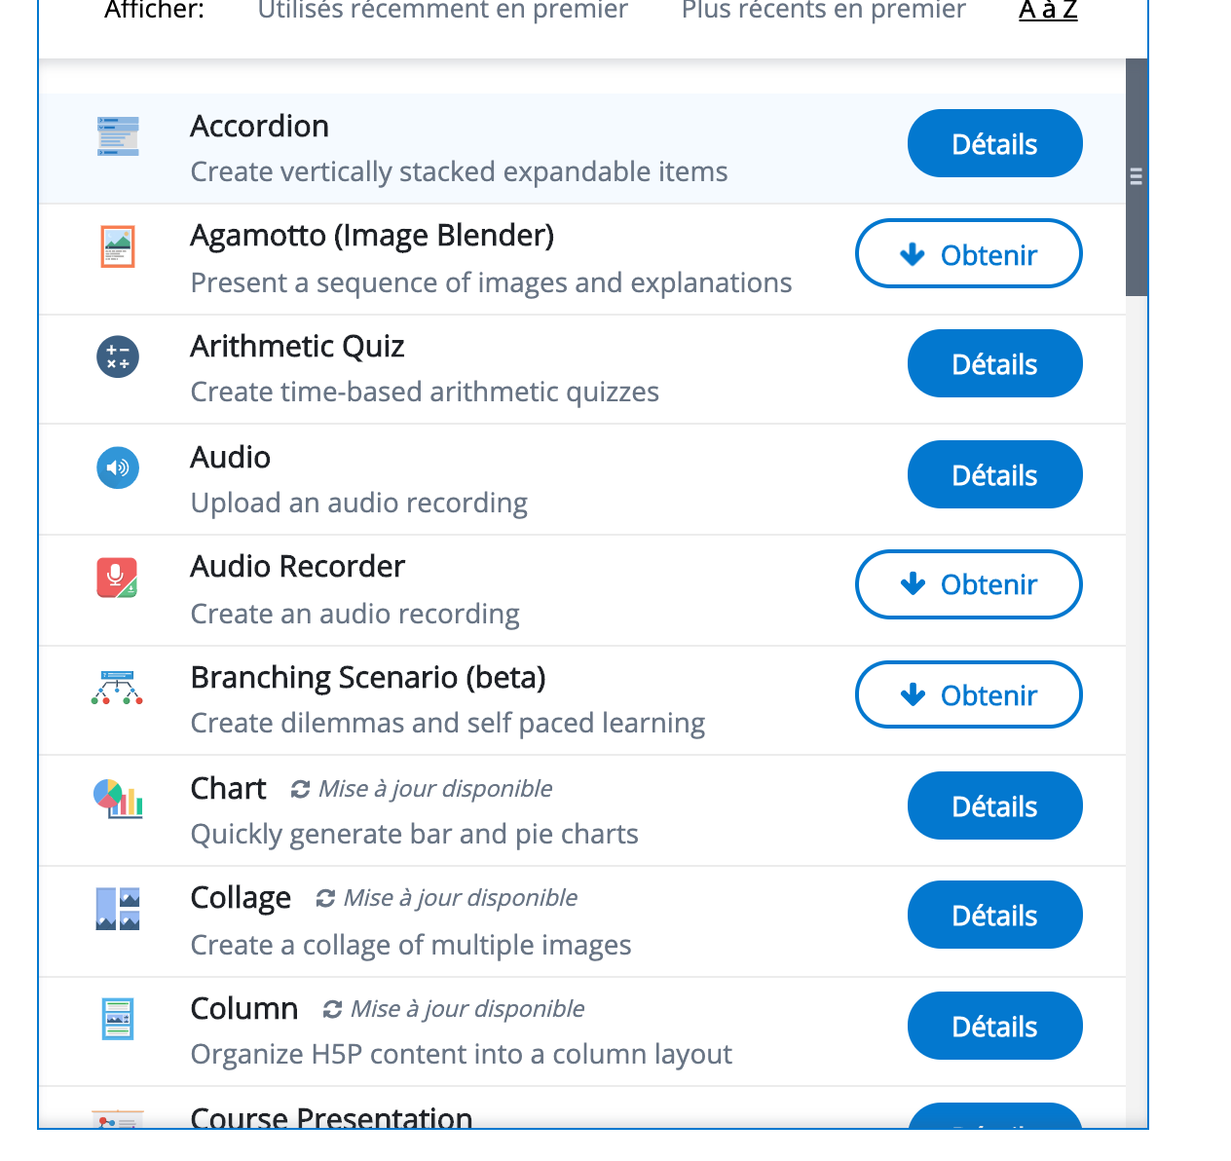Click the Audio speaker icon
Screen dimensions: 1231x1161
(118, 468)
